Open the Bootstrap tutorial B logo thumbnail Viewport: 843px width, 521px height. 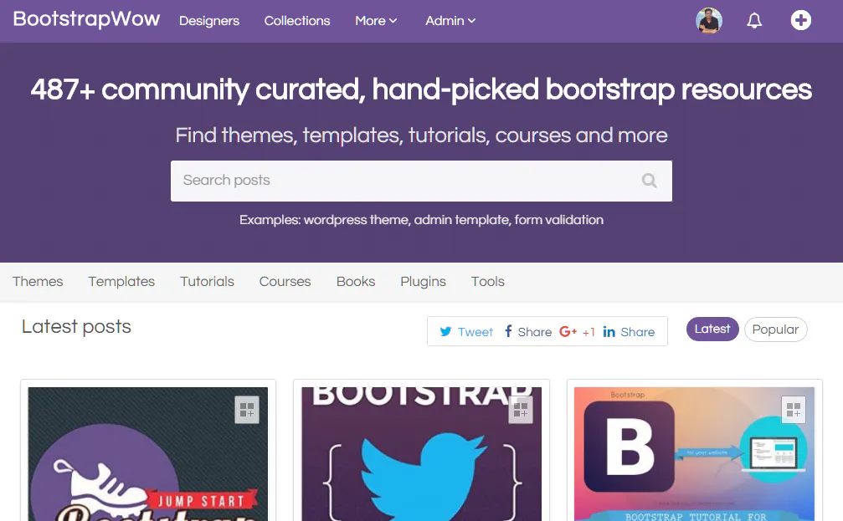point(694,454)
